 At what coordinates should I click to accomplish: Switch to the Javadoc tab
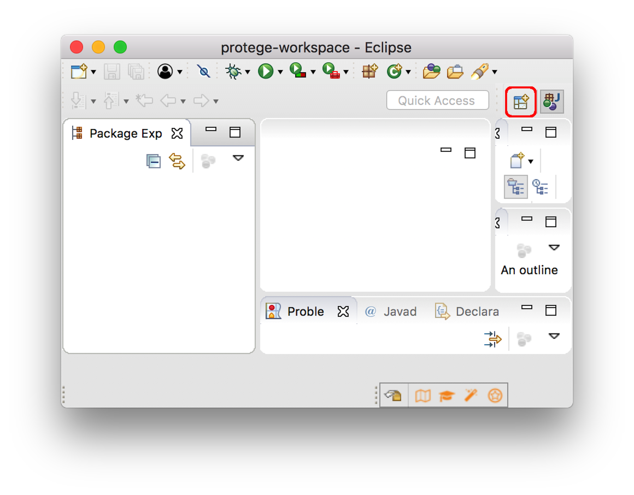coord(391,312)
